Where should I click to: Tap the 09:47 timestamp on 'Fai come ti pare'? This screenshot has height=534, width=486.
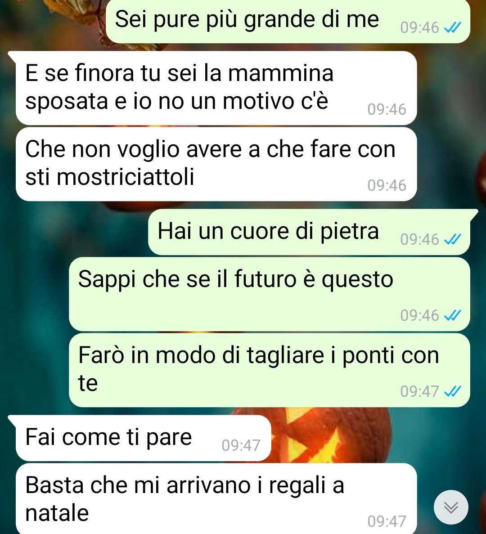[241, 445]
